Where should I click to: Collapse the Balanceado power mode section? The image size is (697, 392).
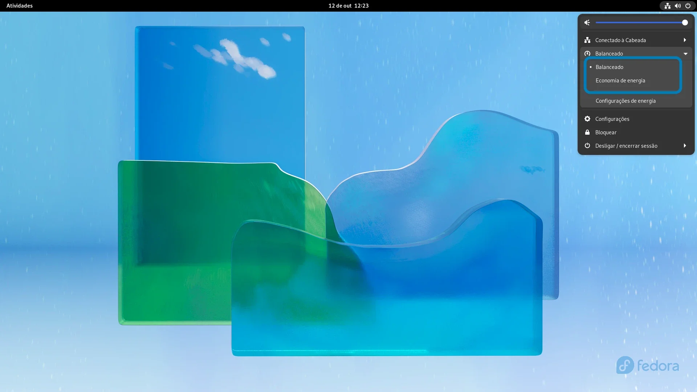pyautogui.click(x=636, y=53)
